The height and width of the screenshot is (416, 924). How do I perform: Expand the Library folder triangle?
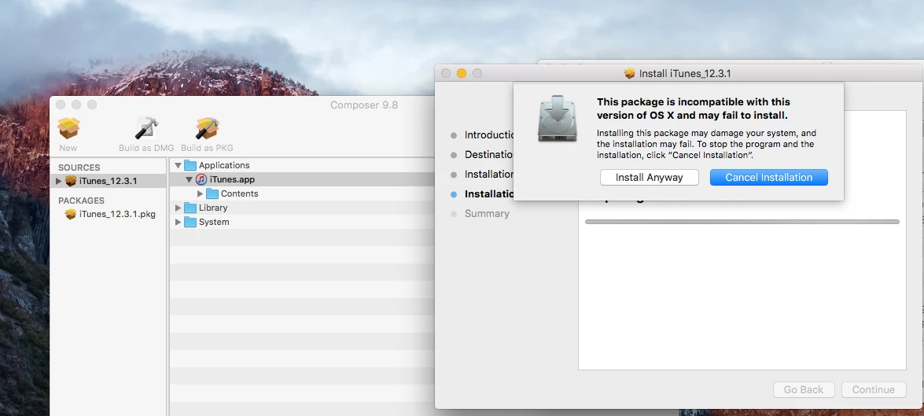tap(178, 208)
